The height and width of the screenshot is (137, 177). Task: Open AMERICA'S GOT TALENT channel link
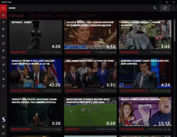(78, 52)
